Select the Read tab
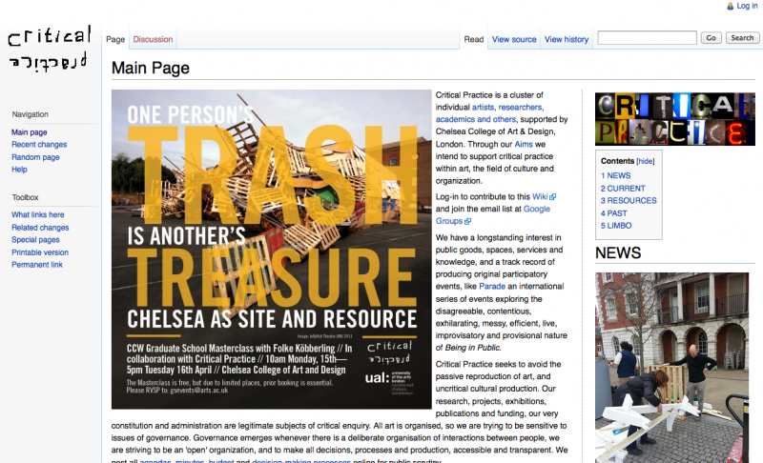Image resolution: width=763 pixels, height=463 pixels. [x=473, y=39]
